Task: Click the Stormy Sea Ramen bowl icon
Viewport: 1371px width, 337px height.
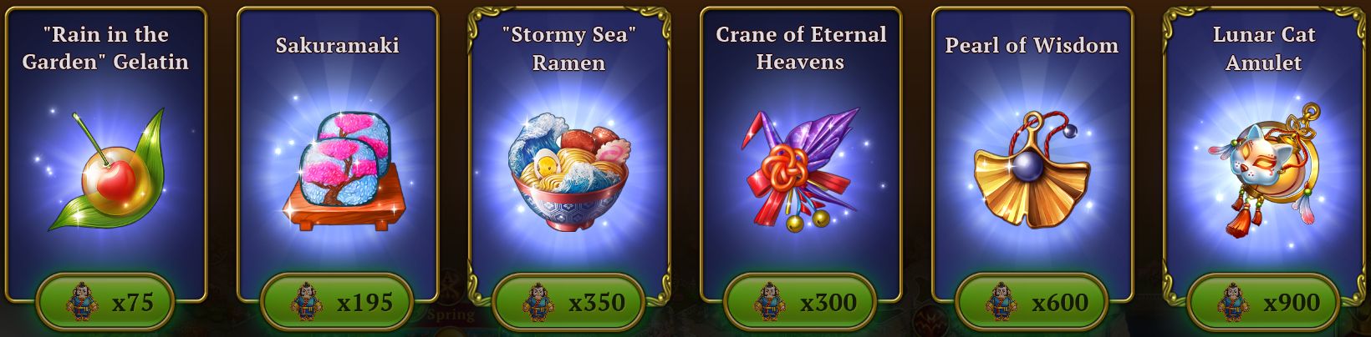Action: (568, 174)
